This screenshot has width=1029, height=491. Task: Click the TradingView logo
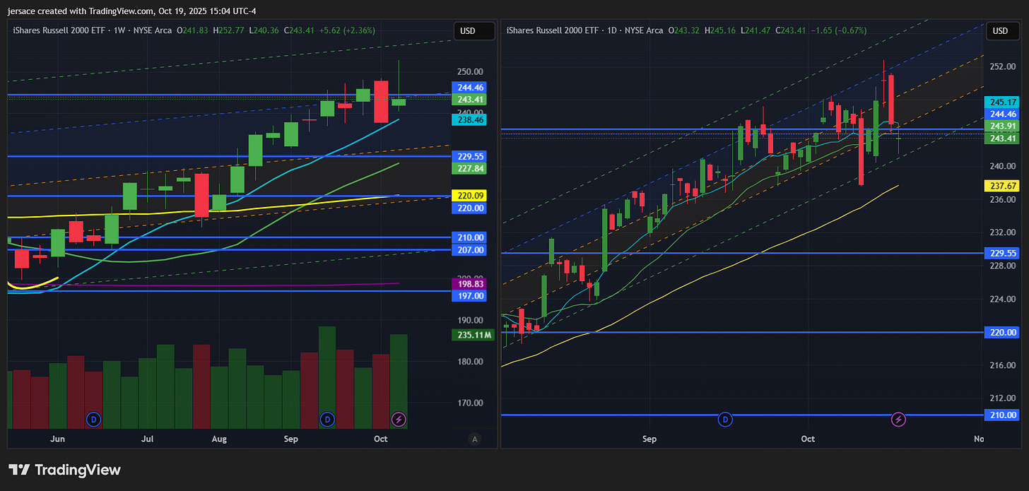(64, 470)
